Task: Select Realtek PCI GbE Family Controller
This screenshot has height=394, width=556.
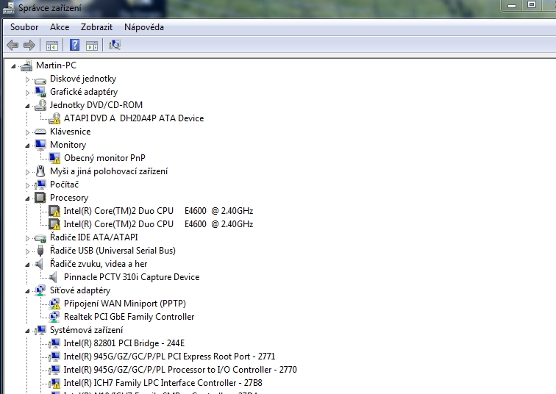Action: click(x=129, y=317)
